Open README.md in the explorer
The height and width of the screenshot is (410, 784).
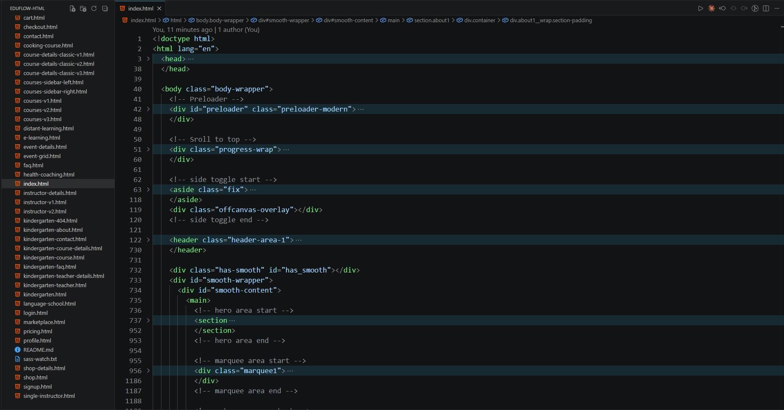coord(38,350)
